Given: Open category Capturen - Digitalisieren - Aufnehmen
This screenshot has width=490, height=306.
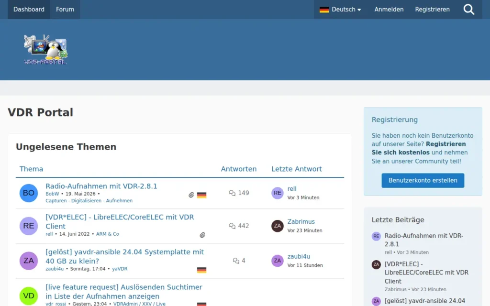Looking at the screenshot, I should pyautogui.click(x=89, y=201).
